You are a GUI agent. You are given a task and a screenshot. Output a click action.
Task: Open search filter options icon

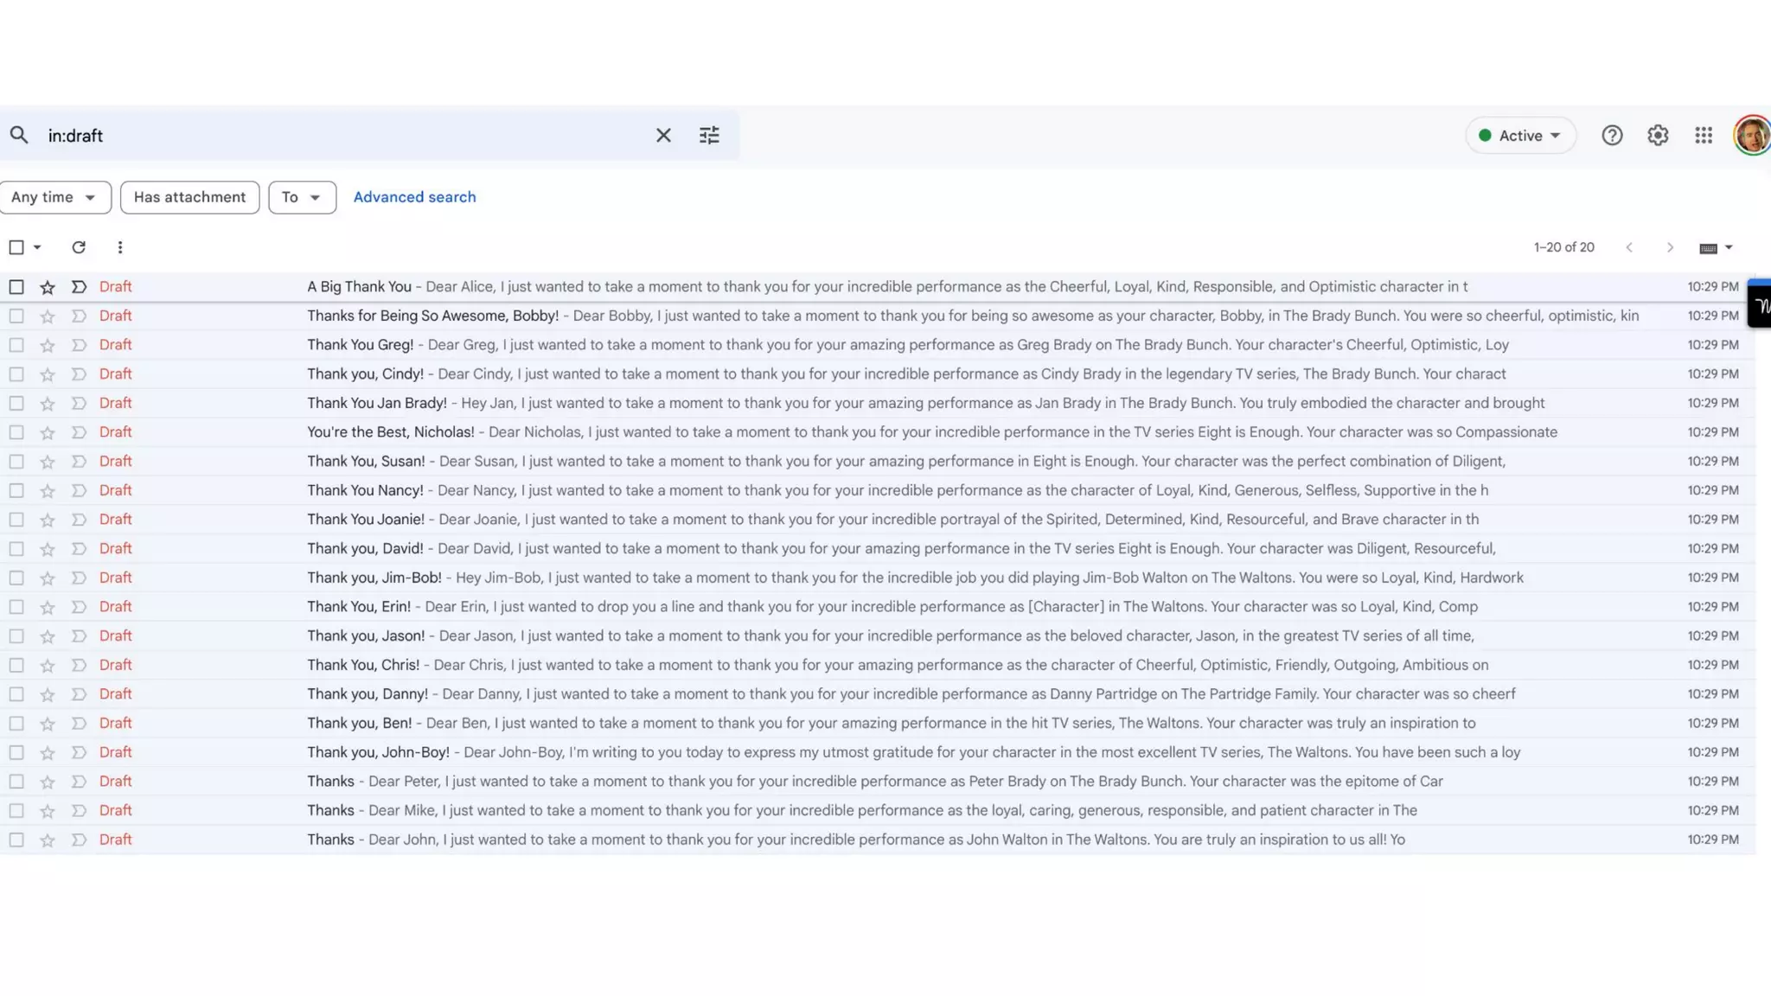709,135
